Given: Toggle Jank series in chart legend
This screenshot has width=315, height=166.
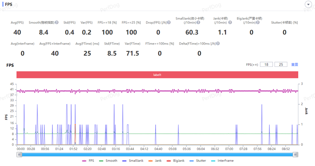Looking at the screenshot, I should point(155,160).
